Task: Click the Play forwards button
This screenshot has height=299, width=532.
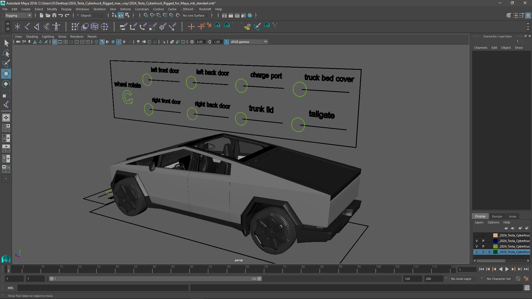Action: point(507,269)
